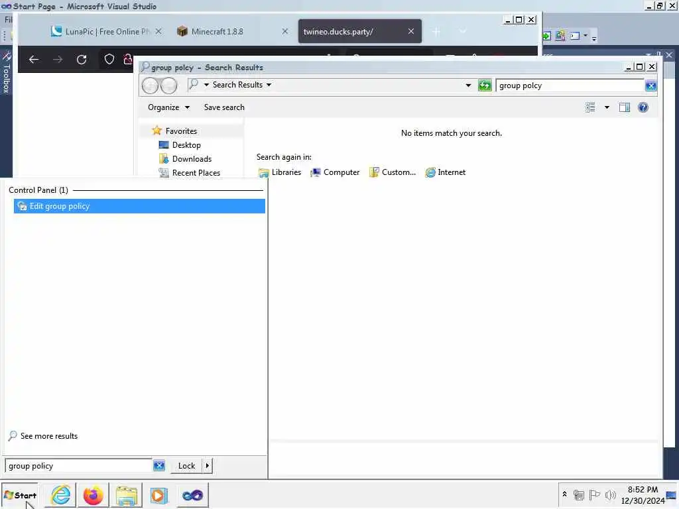Toggle the preview pane icon

click(625, 107)
